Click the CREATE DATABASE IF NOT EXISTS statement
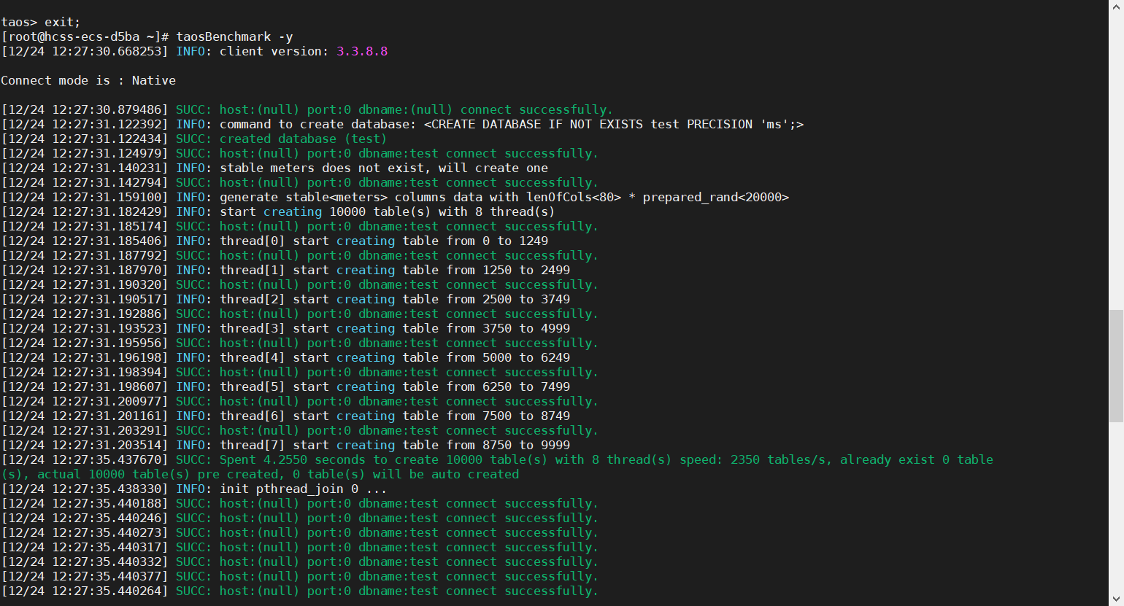This screenshot has width=1124, height=606. tap(613, 124)
